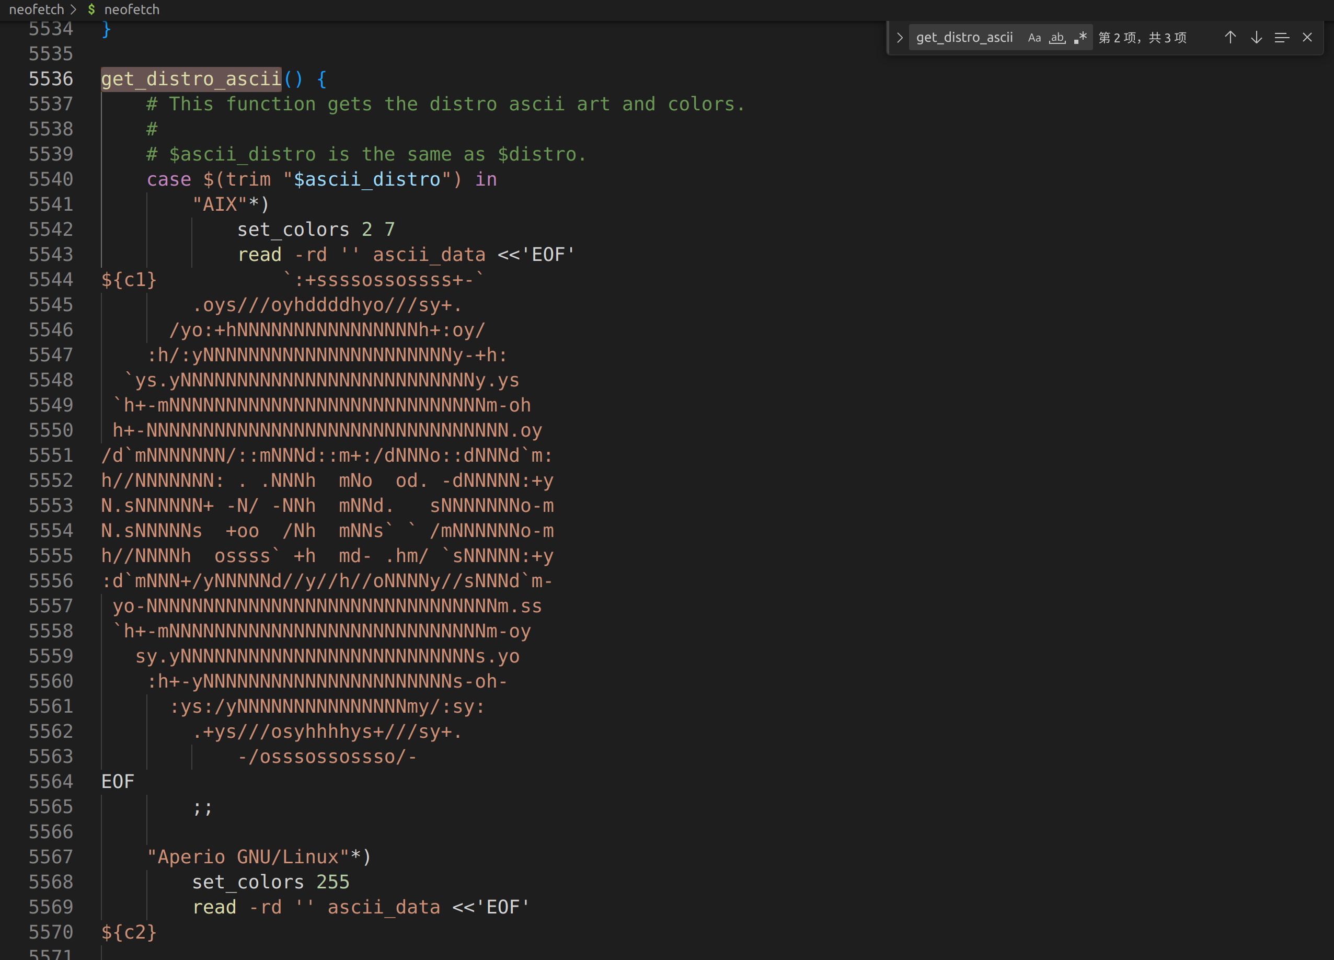Screen dimensions: 1334x960
Task: Click the search results count text
Action: point(1143,38)
